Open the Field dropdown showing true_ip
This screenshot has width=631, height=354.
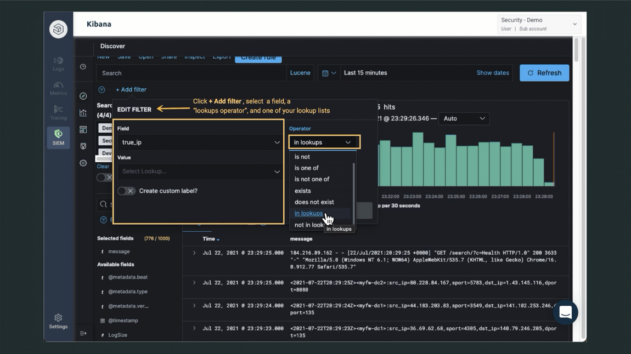pyautogui.click(x=200, y=142)
